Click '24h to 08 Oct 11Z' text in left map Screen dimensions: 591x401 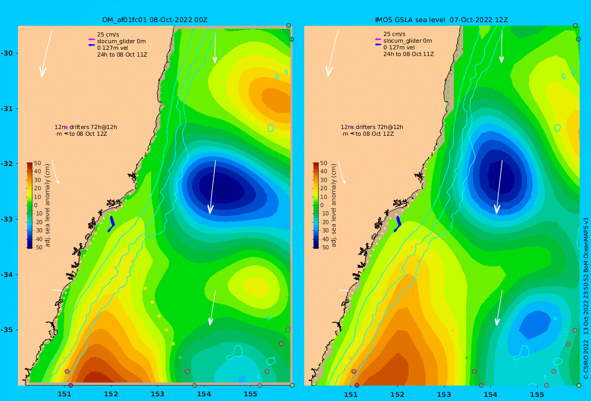122,54
